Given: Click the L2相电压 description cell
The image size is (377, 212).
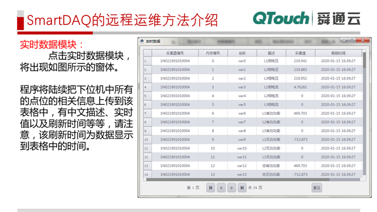Looking at the screenshot, I should (271, 69).
